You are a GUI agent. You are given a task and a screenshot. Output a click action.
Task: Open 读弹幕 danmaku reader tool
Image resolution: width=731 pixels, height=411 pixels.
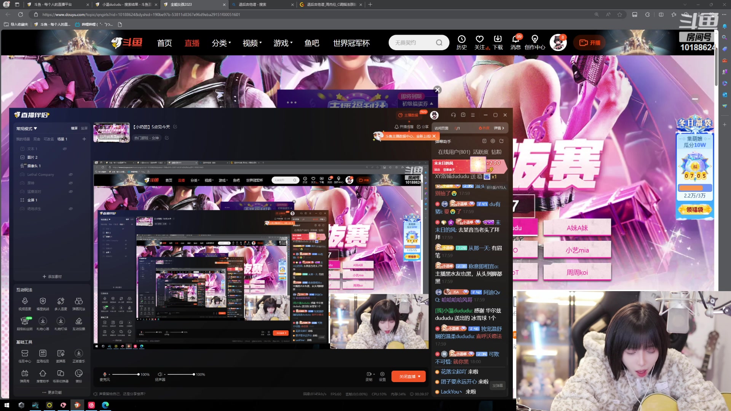coord(61,356)
